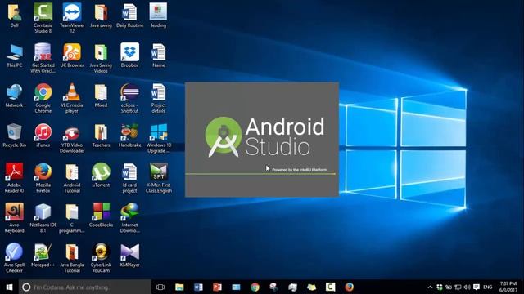Image resolution: width=524 pixels, height=294 pixels.
Task: Launch Handbrake desktop shortcut
Action: click(x=129, y=132)
